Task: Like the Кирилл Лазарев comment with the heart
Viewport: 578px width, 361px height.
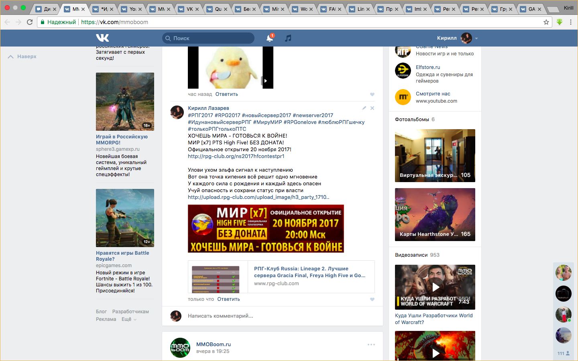Action: click(372, 299)
